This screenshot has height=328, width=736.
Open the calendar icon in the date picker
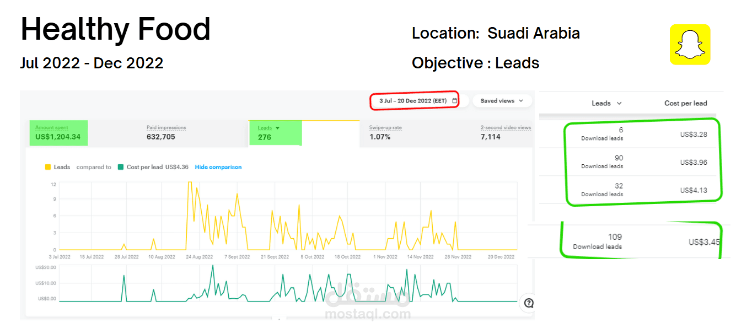(454, 101)
